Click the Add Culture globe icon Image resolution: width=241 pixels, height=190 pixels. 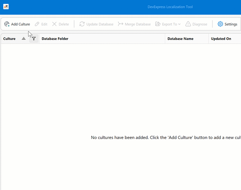(x=7, y=24)
